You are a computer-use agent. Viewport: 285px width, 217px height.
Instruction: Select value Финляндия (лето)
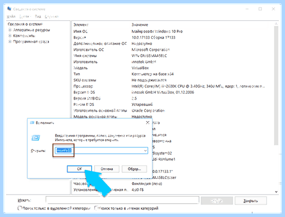tap(147, 184)
